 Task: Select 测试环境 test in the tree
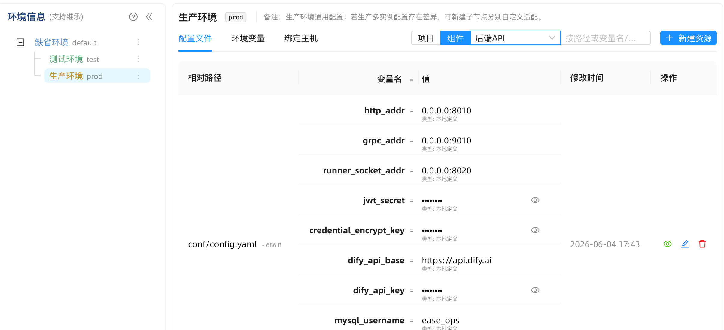(x=74, y=59)
